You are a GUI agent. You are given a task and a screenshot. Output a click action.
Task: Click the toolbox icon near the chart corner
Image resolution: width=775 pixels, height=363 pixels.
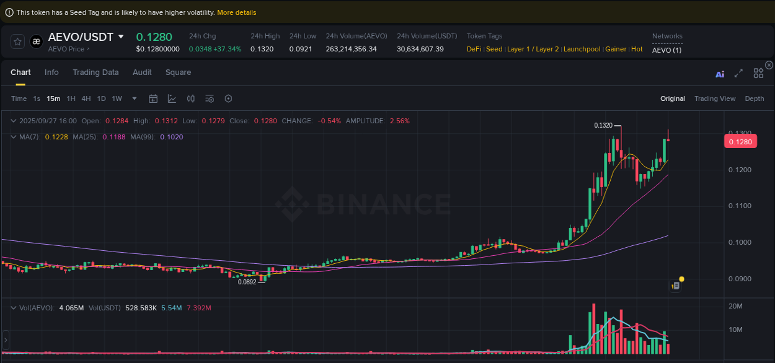[676, 284]
